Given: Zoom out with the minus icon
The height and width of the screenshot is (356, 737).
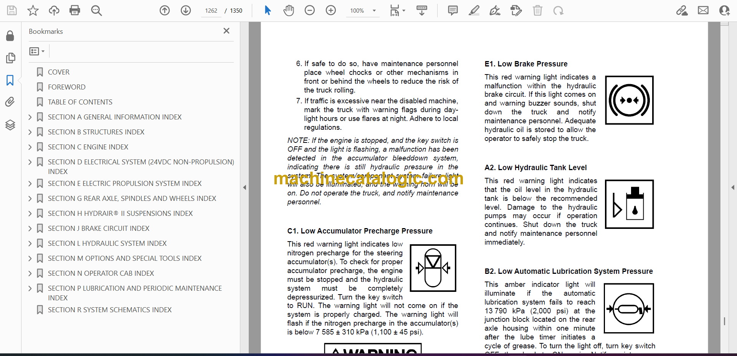Looking at the screenshot, I should (x=310, y=10).
